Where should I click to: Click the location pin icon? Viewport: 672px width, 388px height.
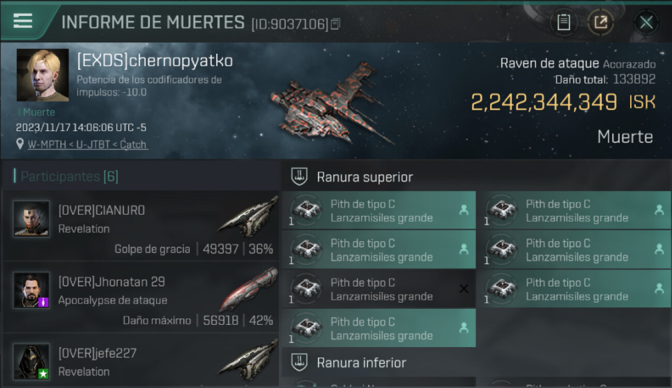pos(20,144)
